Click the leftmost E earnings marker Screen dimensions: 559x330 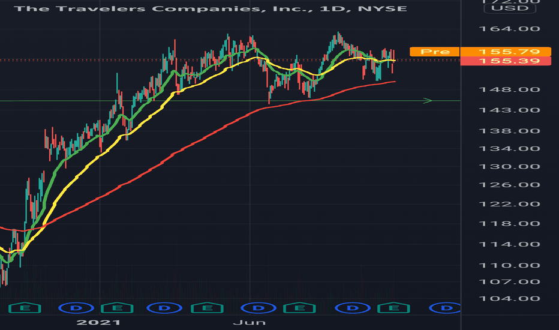25,308
